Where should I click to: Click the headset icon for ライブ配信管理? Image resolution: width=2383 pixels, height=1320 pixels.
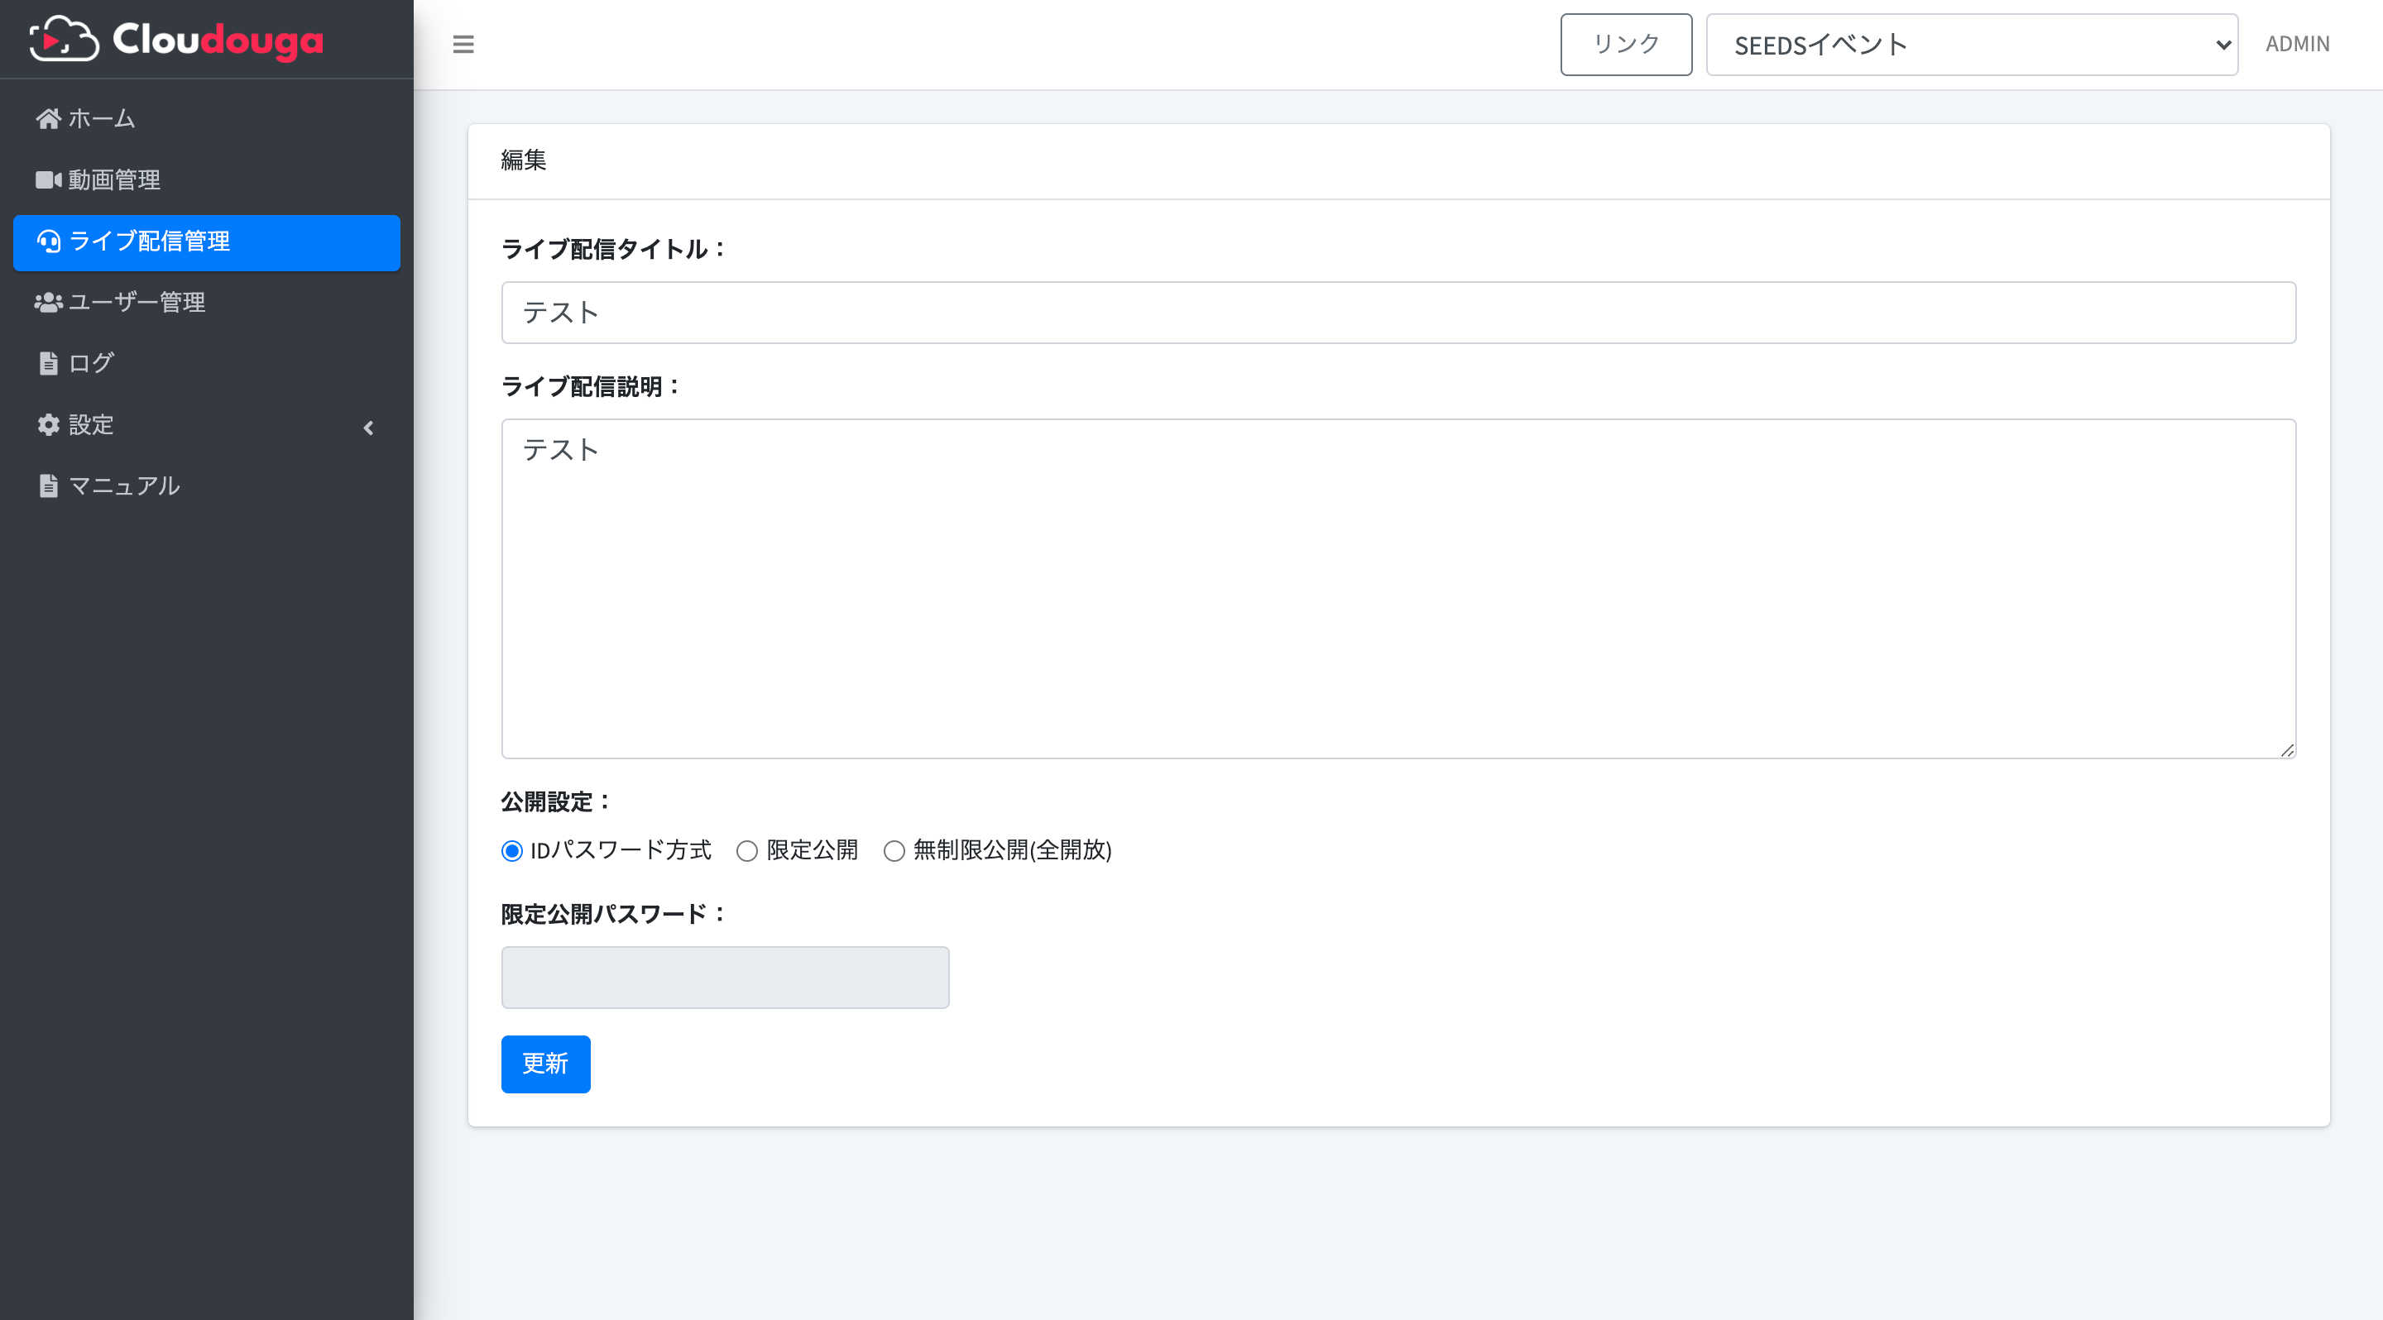click(x=48, y=242)
